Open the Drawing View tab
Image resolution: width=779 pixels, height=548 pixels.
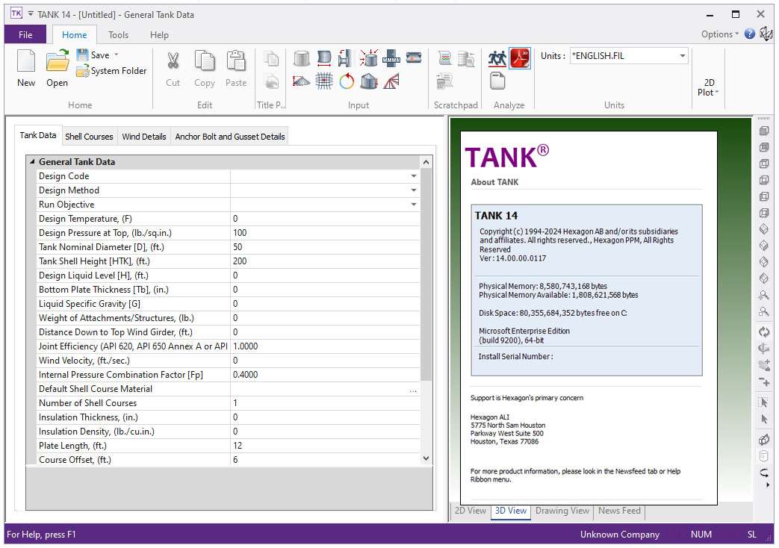(562, 511)
